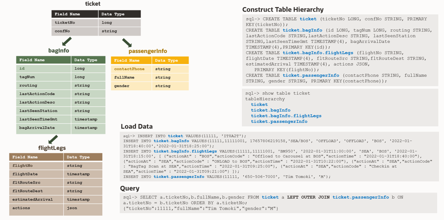Image resolution: width=444 pixels, height=220 pixels.
Task: Click the arrow pointing from ticket to passengerInfo
Action: 127,42
